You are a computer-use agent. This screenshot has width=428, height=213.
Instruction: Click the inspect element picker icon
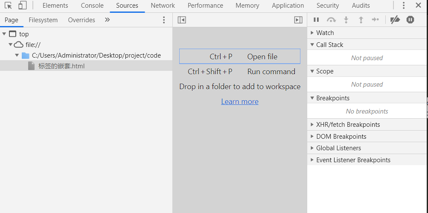click(x=8, y=6)
